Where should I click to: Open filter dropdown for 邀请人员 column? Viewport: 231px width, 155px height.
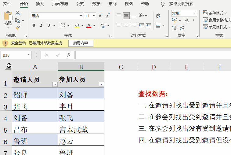click(55, 84)
